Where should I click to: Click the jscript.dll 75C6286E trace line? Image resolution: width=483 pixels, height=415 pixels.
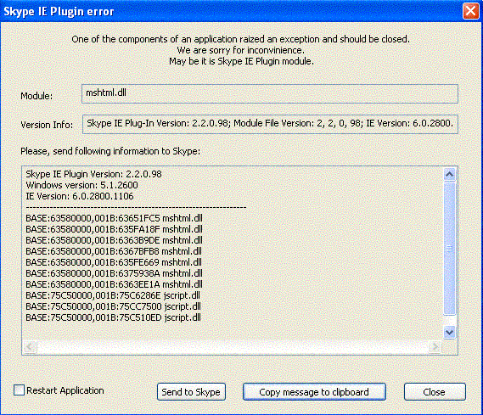(113, 295)
